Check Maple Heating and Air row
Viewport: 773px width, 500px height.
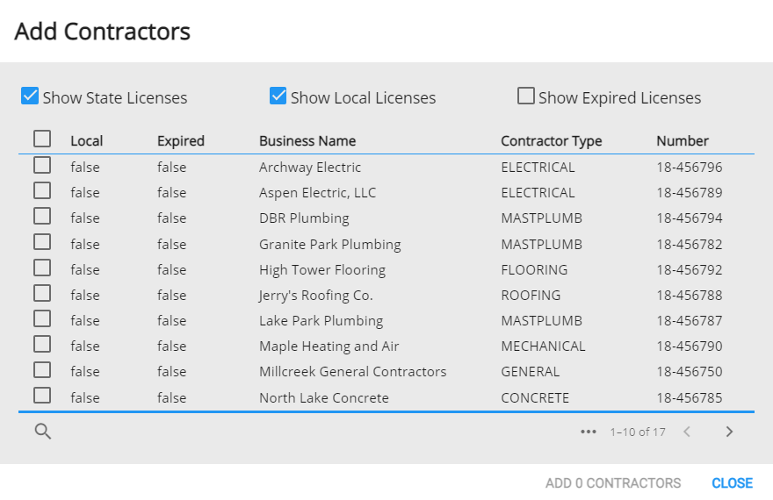(42, 344)
